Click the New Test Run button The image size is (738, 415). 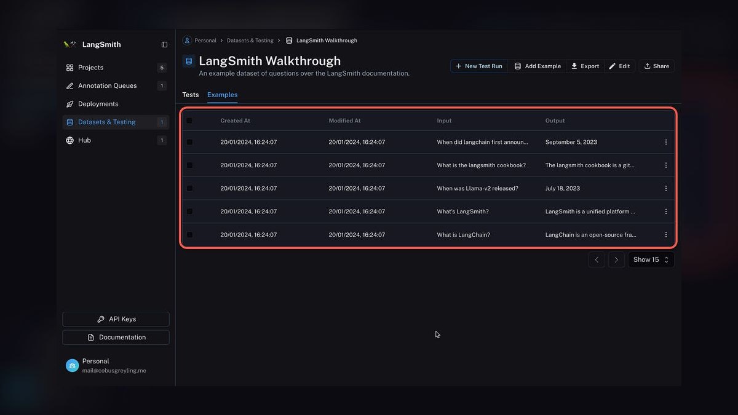pos(479,66)
